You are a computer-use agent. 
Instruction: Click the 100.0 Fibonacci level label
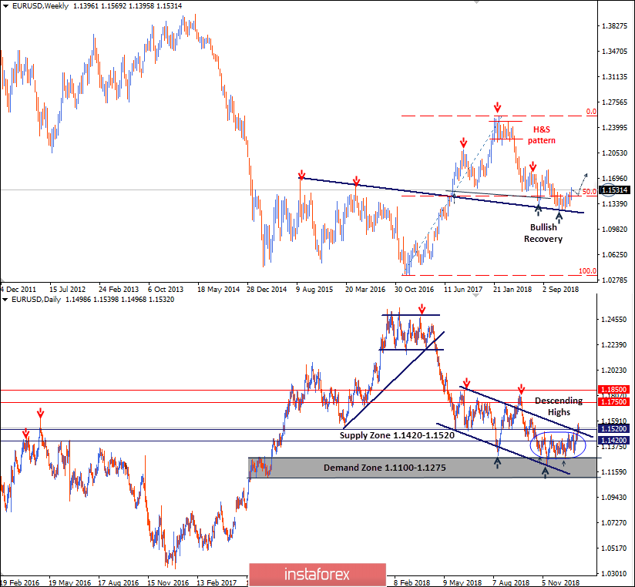pyautogui.click(x=589, y=271)
